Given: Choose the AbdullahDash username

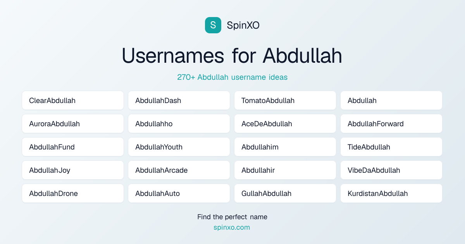Looking at the screenshot, I should (179, 100).
